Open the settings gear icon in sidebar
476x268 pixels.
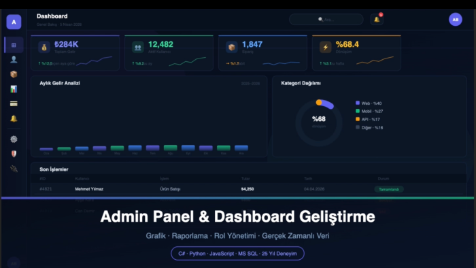(14, 139)
